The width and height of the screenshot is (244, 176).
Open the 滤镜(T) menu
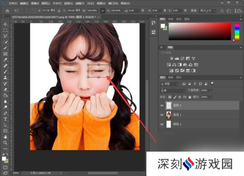tap(80, 3)
